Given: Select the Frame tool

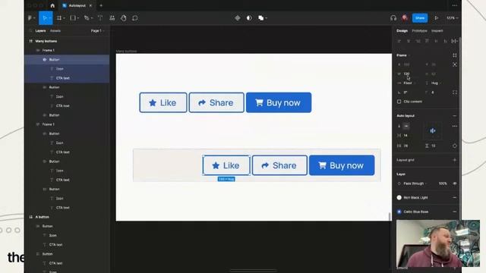Looking at the screenshot, I should point(59,18).
